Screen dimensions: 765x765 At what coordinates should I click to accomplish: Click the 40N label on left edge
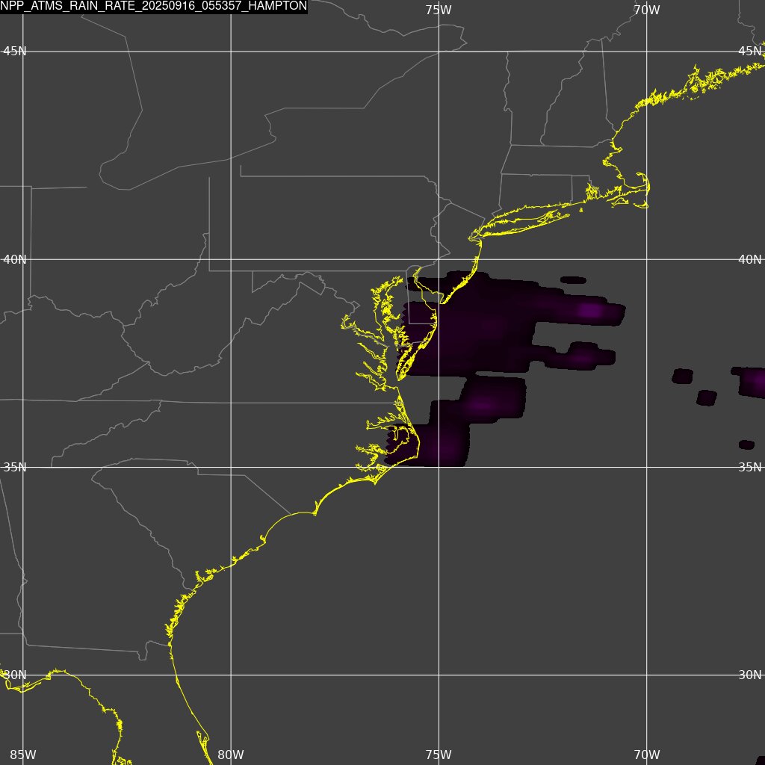(x=15, y=259)
